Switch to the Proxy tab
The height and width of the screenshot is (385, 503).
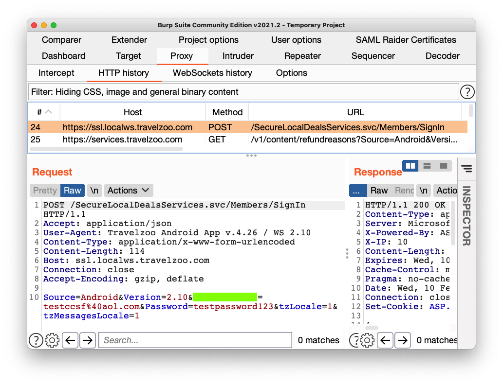coord(182,56)
